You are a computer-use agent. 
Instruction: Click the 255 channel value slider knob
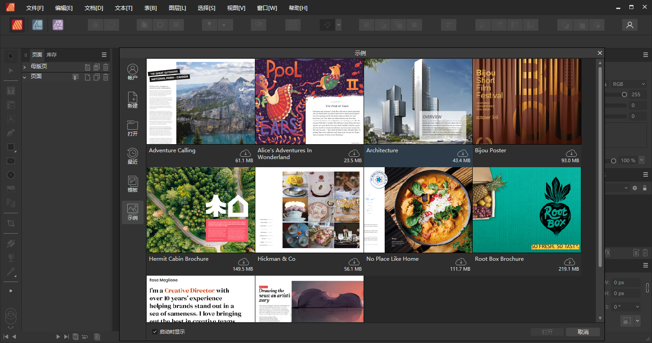pos(624,94)
